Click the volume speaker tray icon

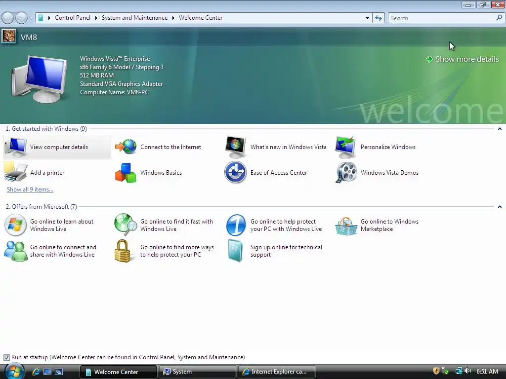tap(468, 371)
